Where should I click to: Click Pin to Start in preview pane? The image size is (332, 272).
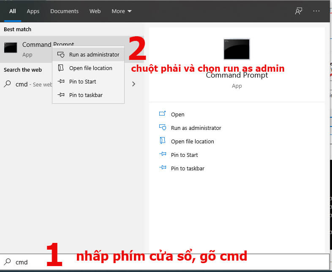click(x=184, y=155)
